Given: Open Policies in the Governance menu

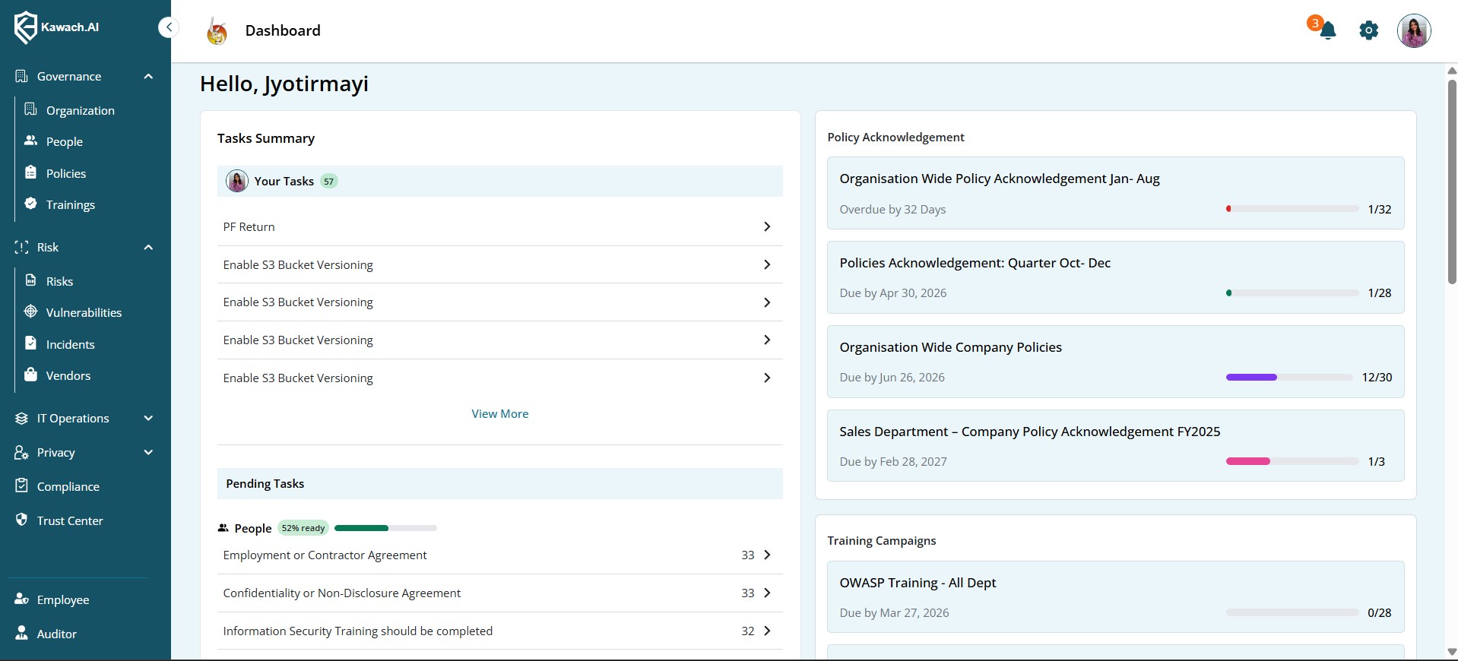Looking at the screenshot, I should coord(65,173).
